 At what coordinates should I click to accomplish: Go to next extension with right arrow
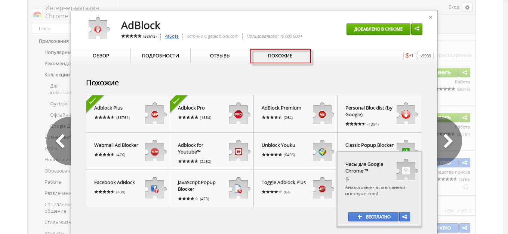tap(448, 141)
